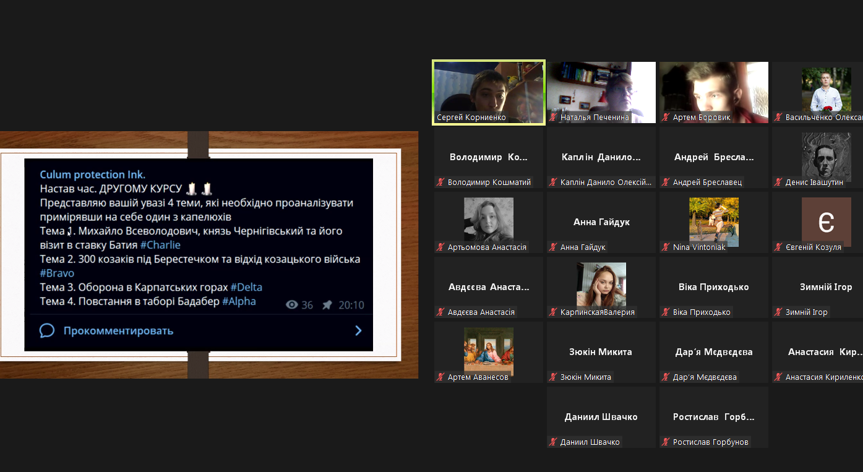Select Сергей Корниенко's active video tile
The width and height of the screenshot is (863, 472).
click(488, 92)
